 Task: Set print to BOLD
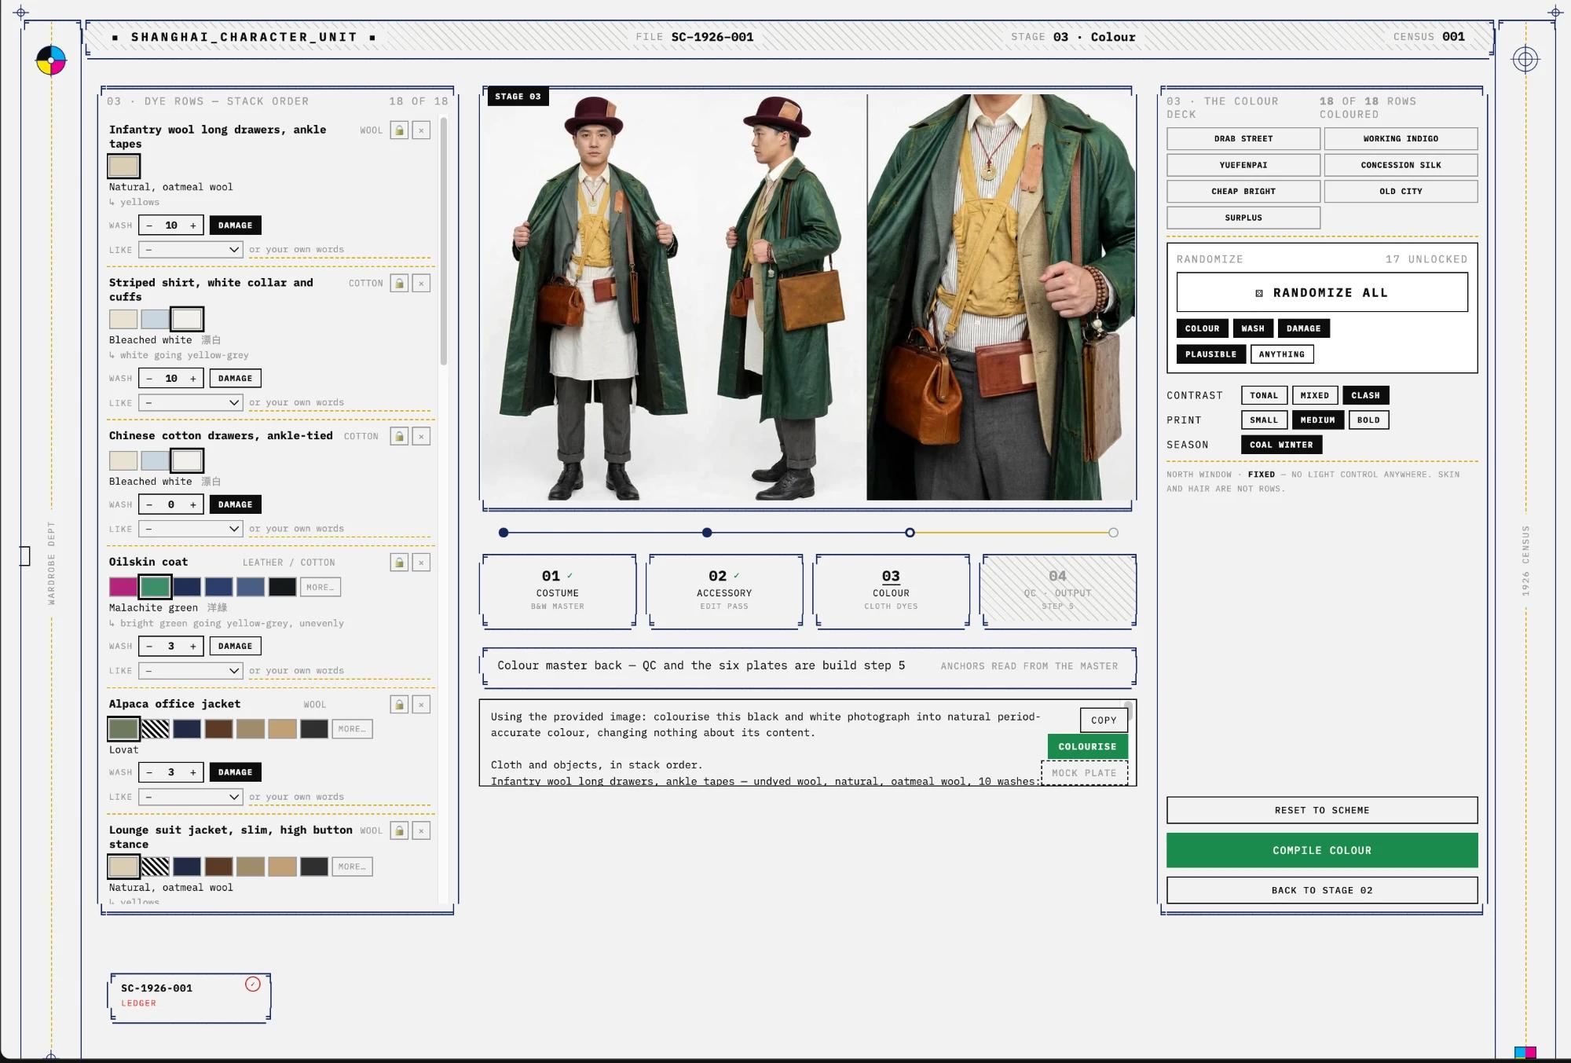pos(1368,420)
